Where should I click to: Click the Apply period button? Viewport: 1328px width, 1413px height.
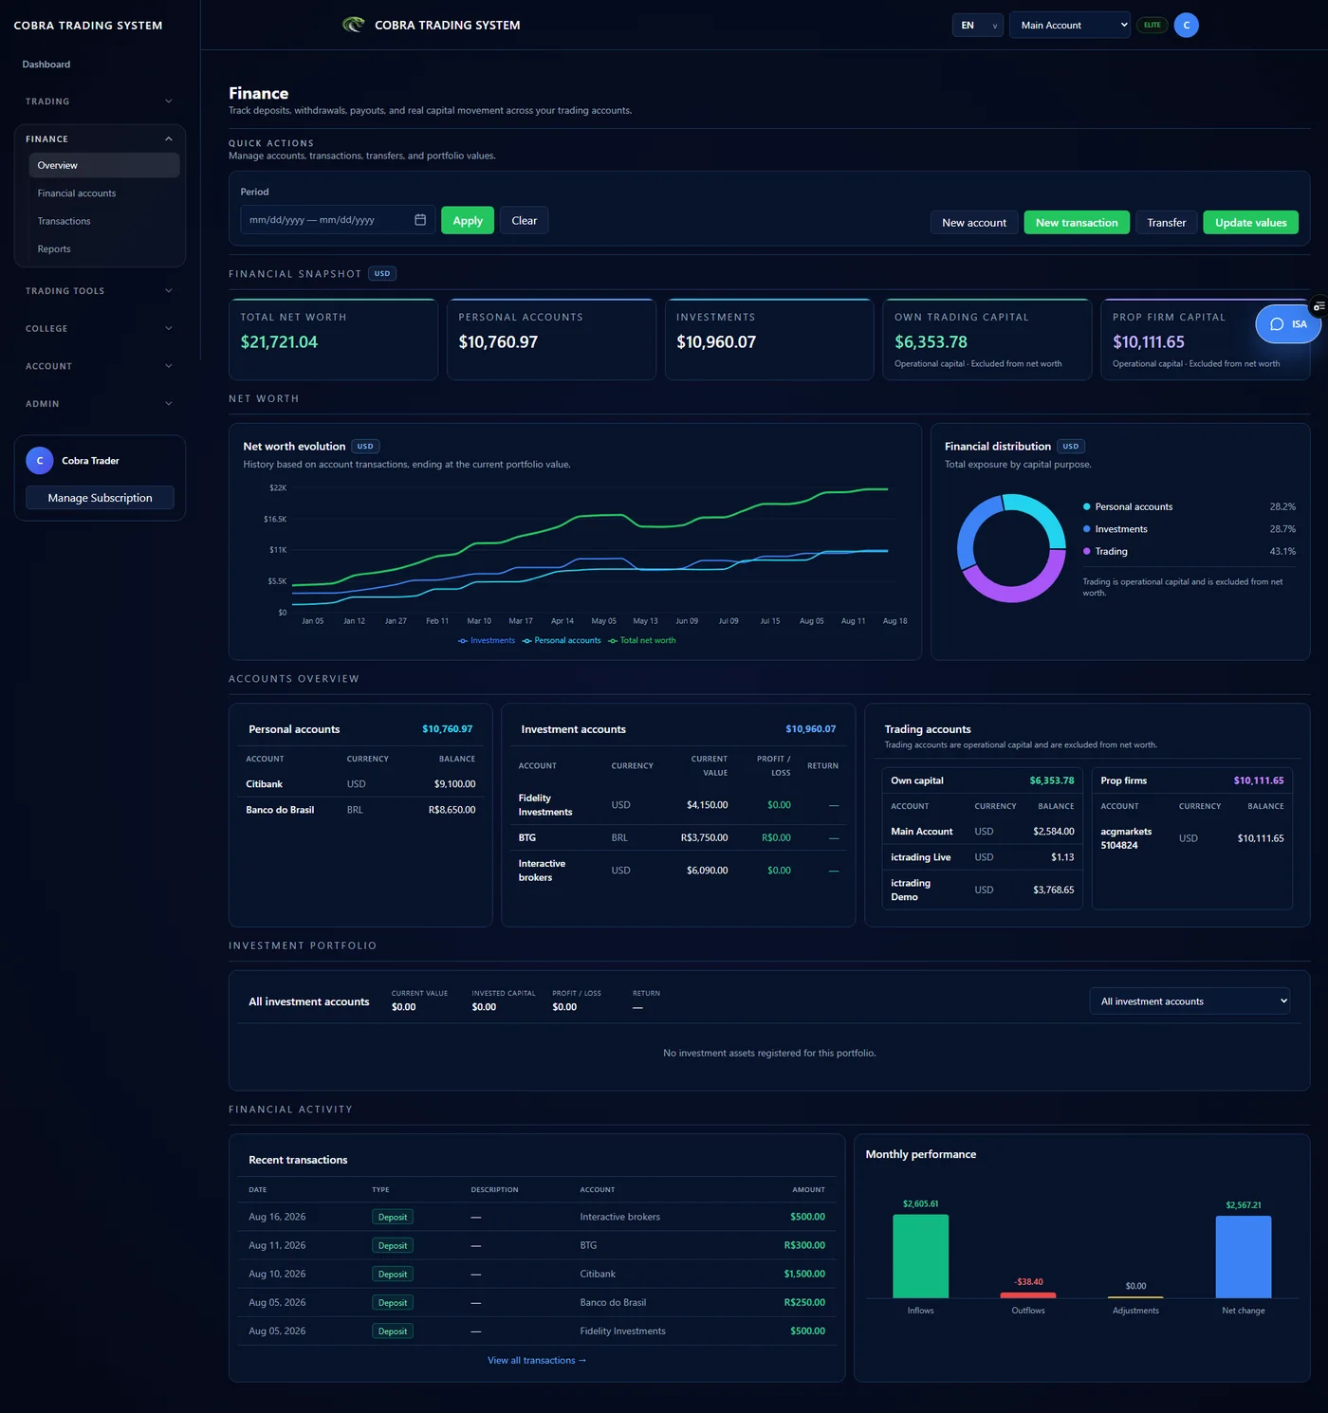(468, 220)
